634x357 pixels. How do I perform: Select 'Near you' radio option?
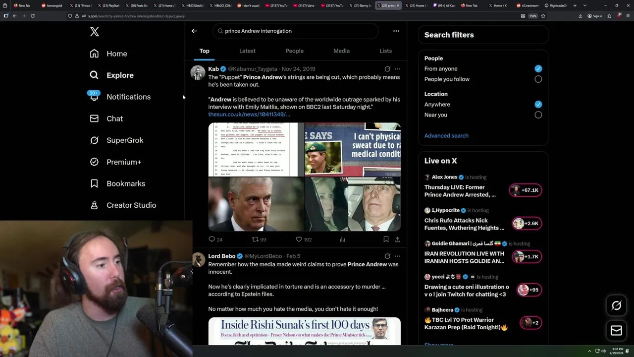(x=538, y=115)
